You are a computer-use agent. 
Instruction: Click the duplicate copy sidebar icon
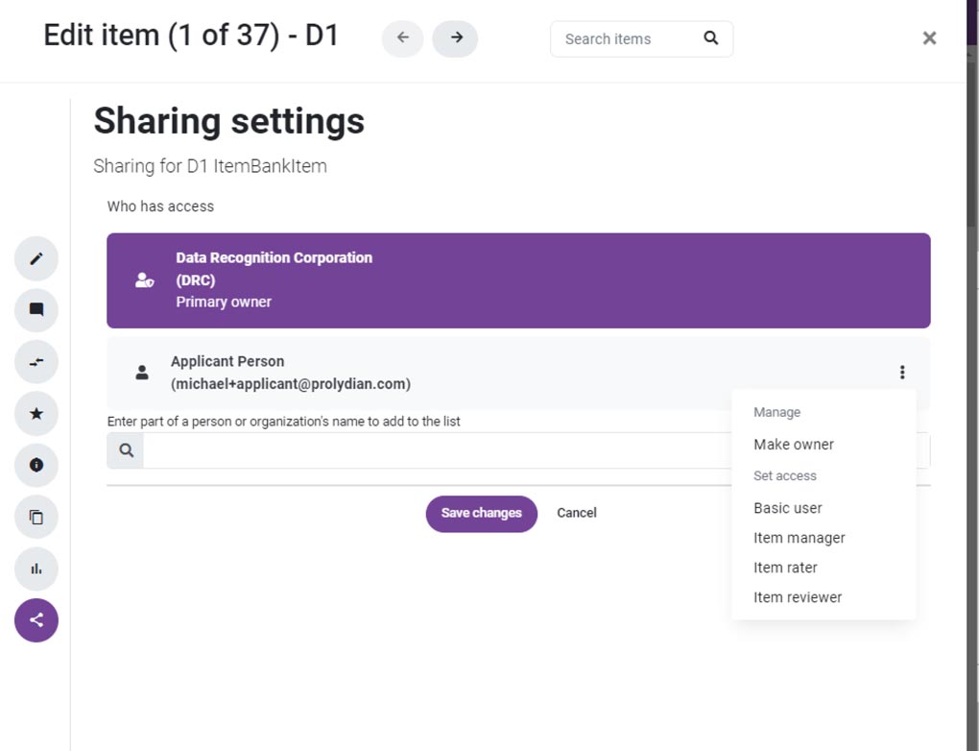36,517
